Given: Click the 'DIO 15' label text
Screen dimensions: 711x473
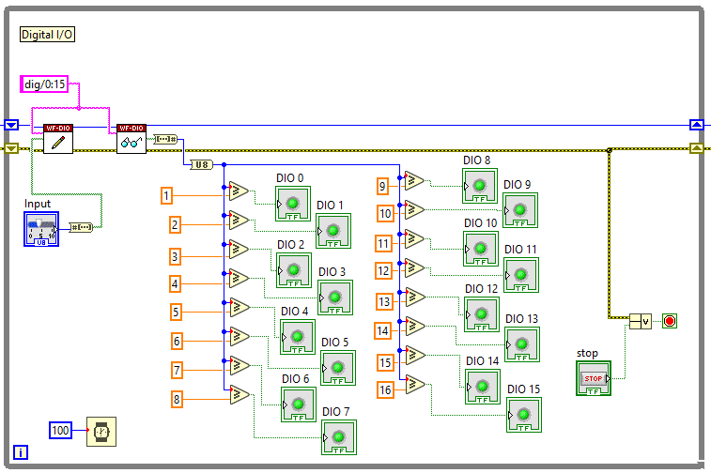Looking at the screenshot, I should [x=524, y=389].
